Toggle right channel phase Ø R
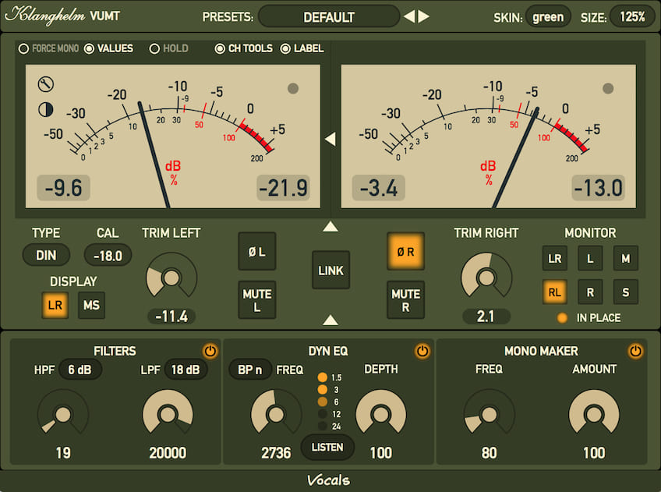The height and width of the screenshot is (492, 661). [x=405, y=252]
